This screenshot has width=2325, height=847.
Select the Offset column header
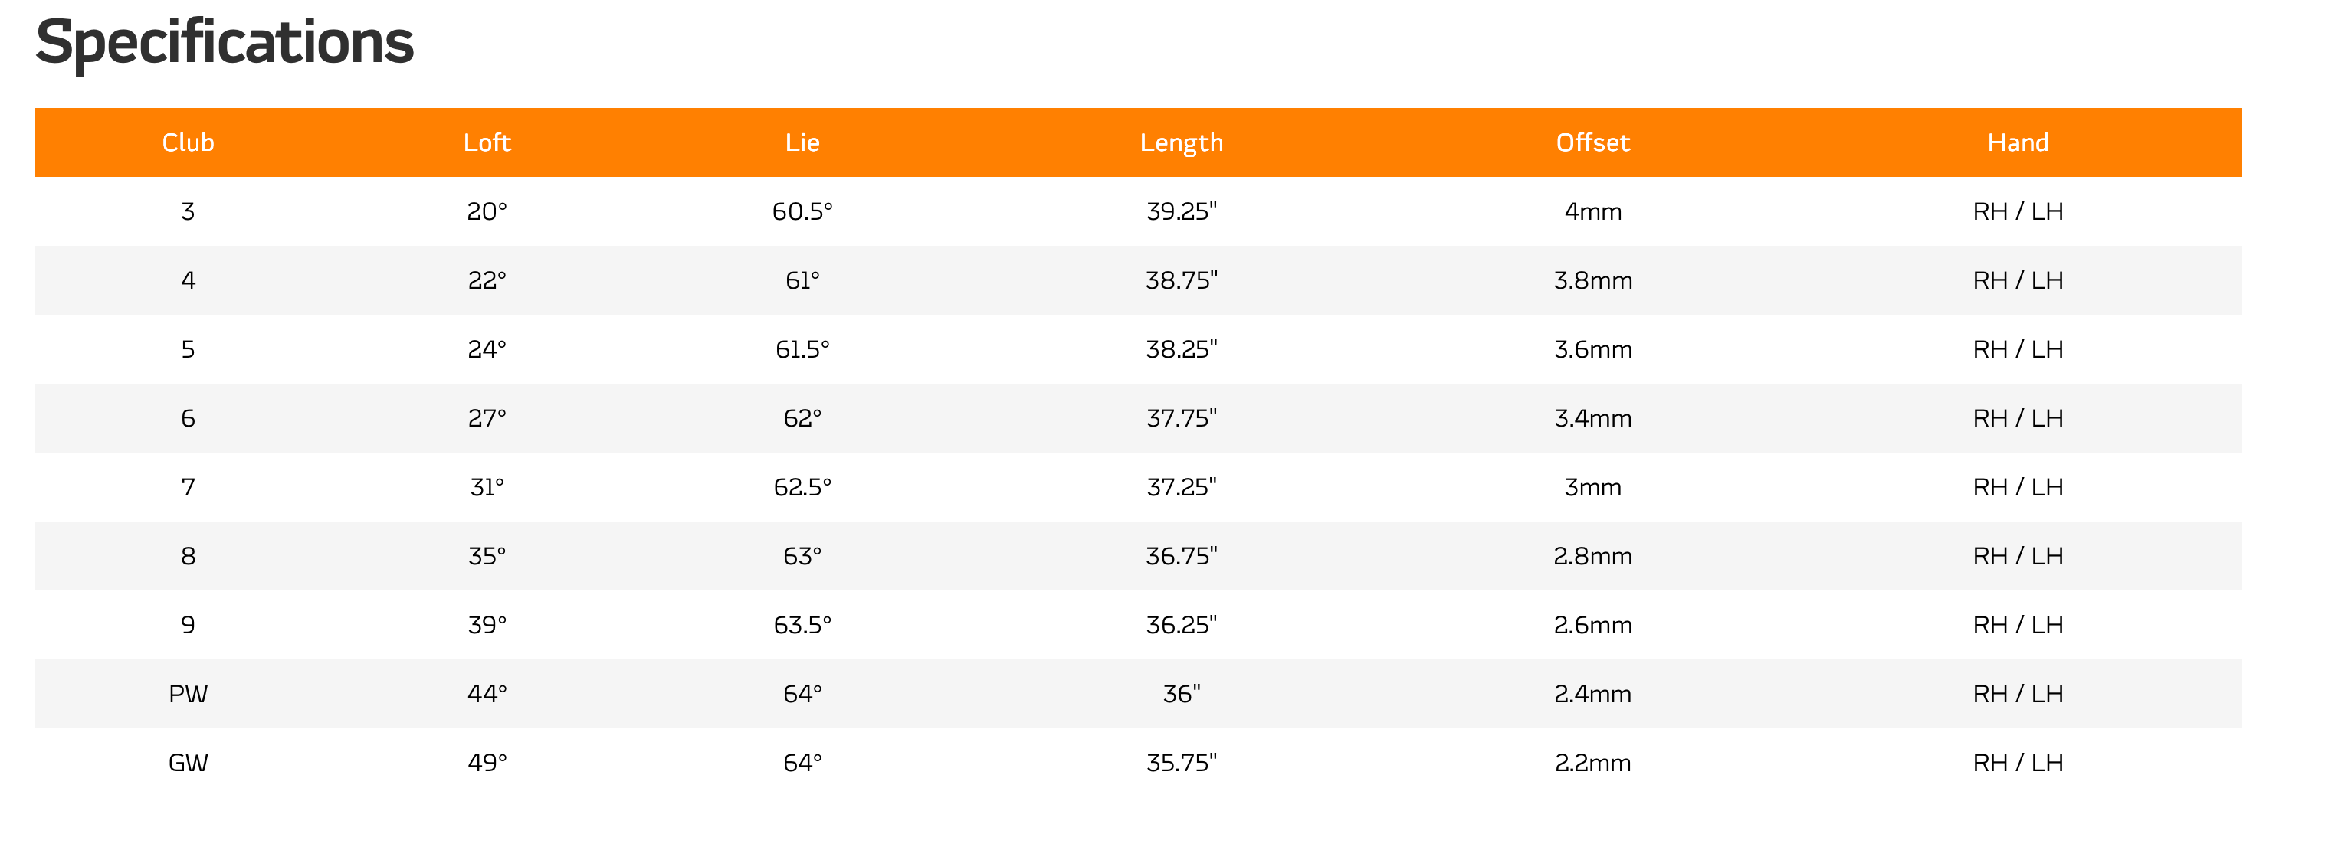tap(1593, 142)
